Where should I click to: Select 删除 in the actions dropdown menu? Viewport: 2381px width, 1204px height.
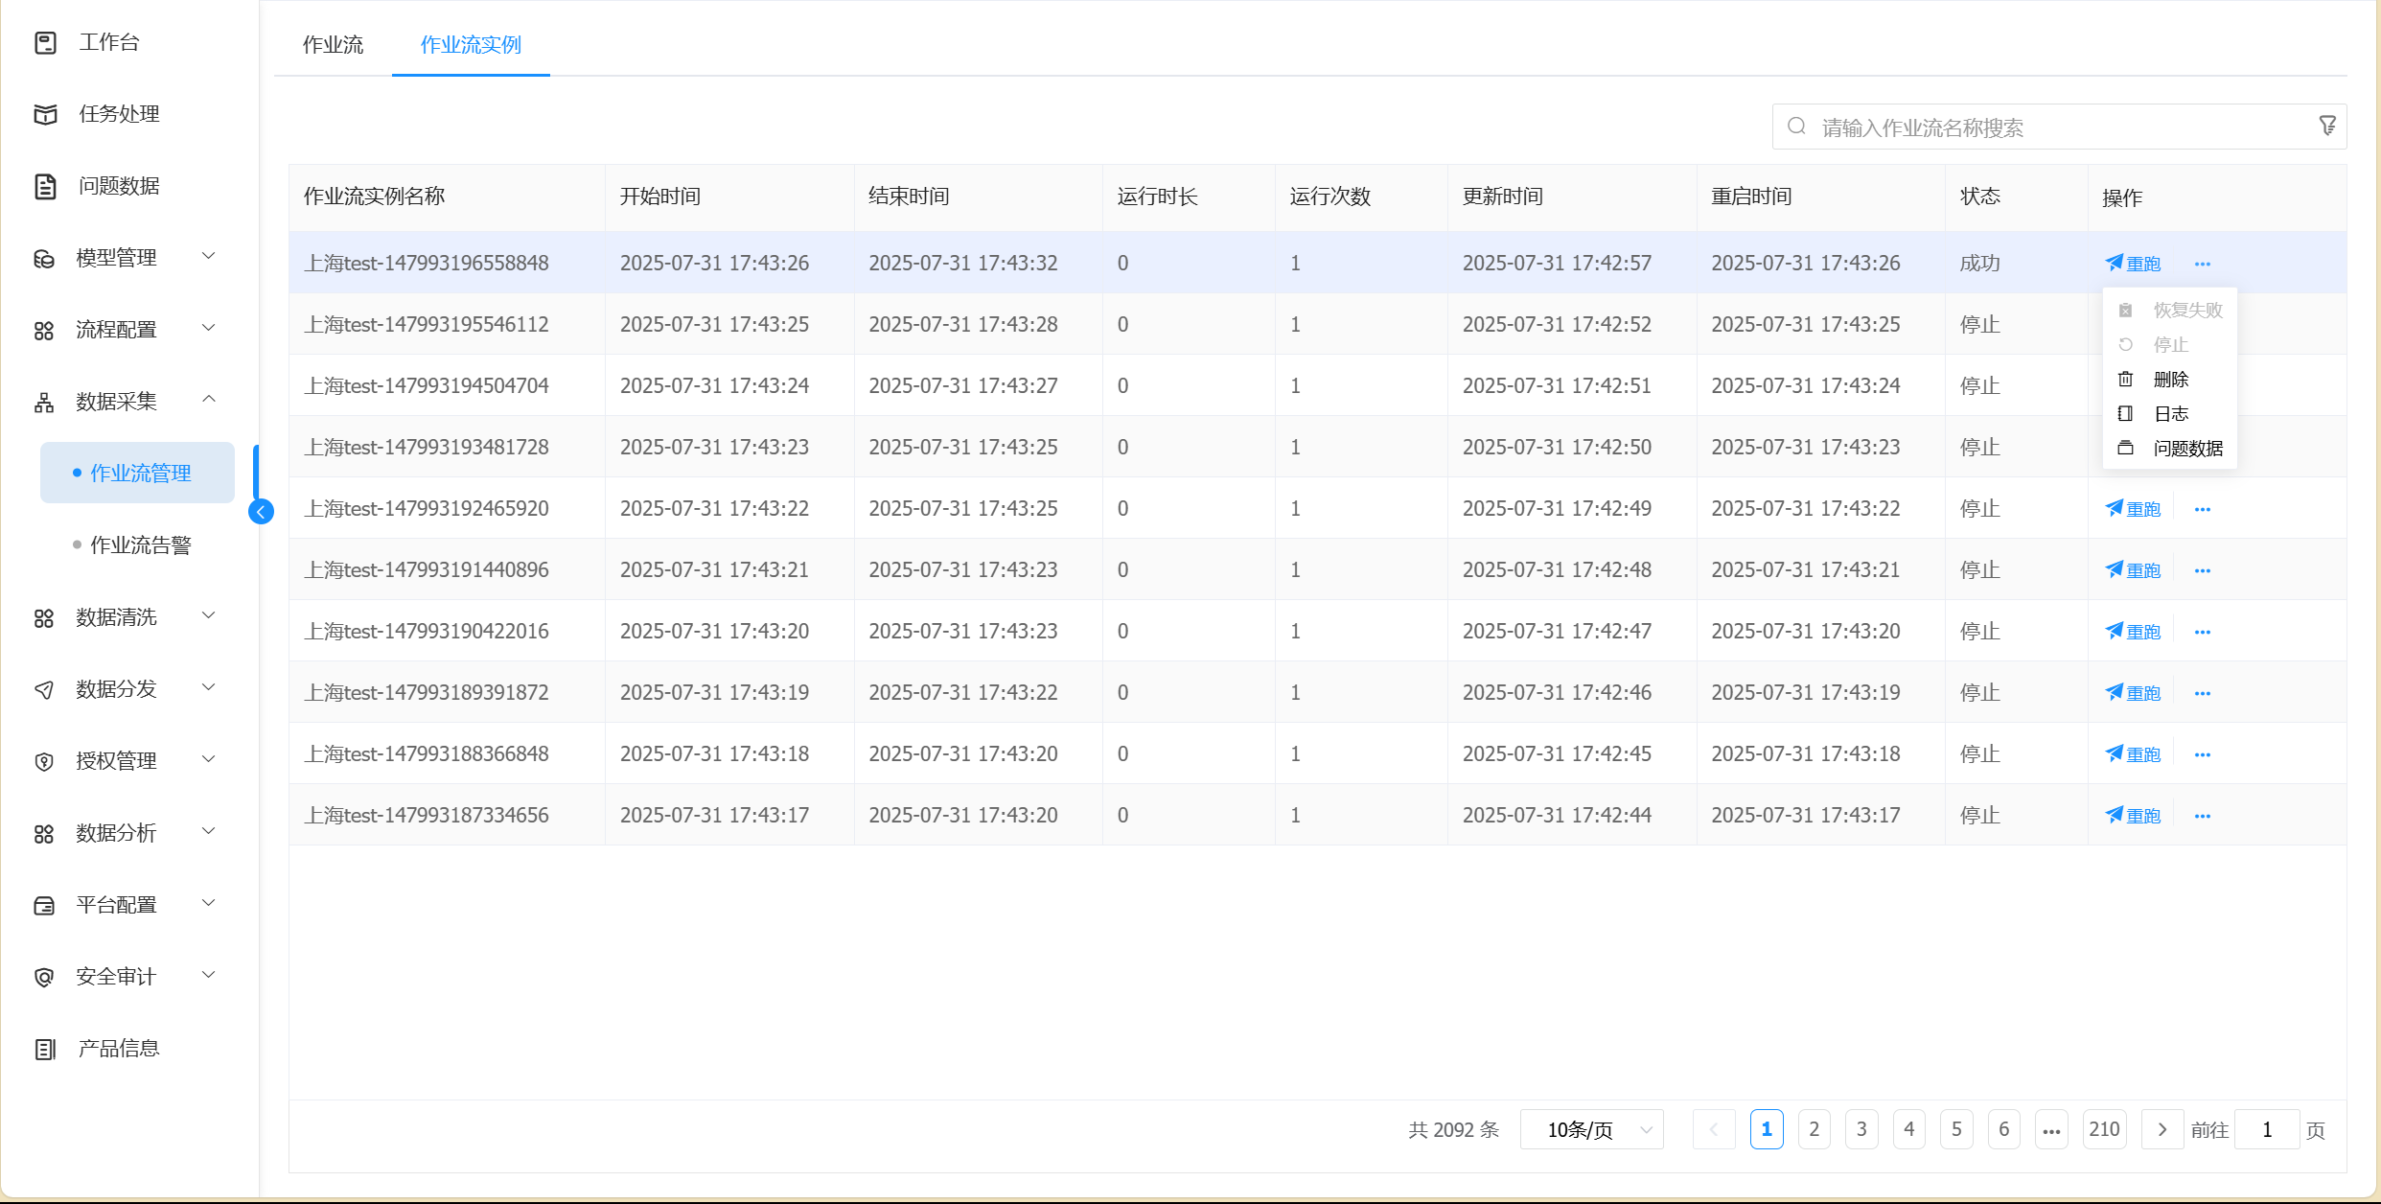pyautogui.click(x=2170, y=380)
